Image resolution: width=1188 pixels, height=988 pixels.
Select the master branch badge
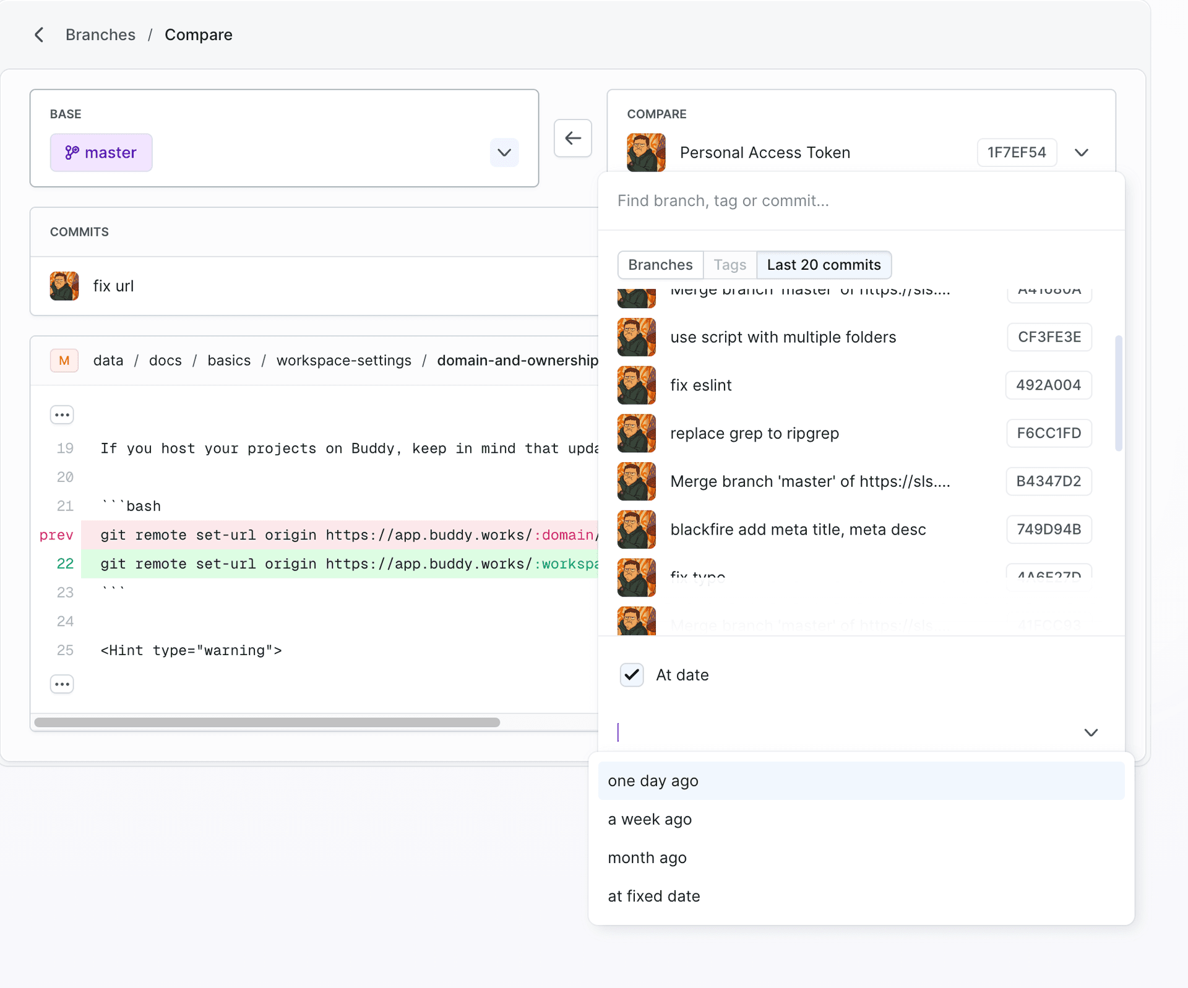tap(101, 153)
